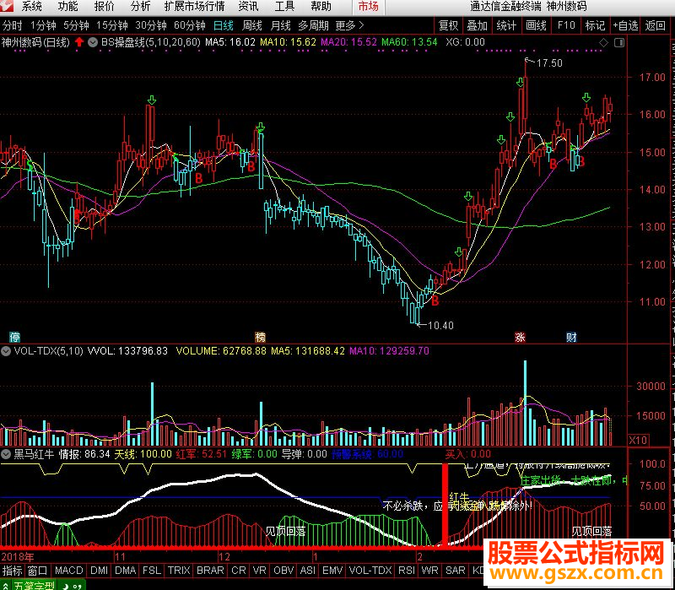Click the green sell arrow above 17.50 peak
This screenshot has width=675, height=590.
point(520,82)
